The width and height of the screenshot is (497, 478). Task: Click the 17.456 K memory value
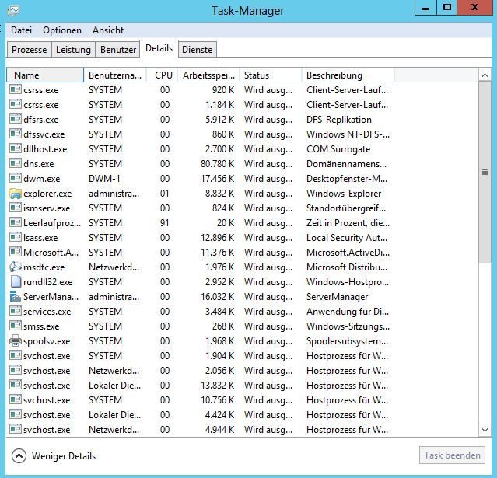(218, 178)
